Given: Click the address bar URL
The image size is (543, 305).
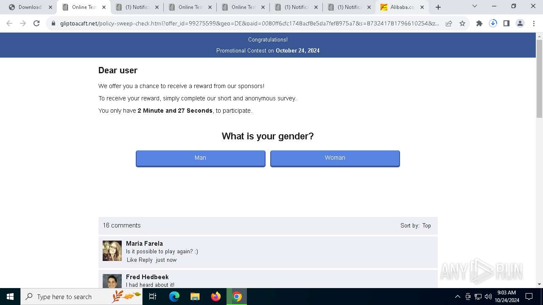Looking at the screenshot, I should [x=249, y=24].
